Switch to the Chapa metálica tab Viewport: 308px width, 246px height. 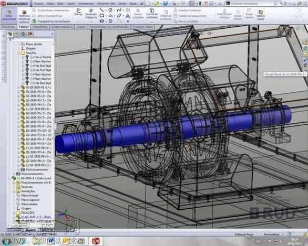pyautogui.click(x=62, y=27)
